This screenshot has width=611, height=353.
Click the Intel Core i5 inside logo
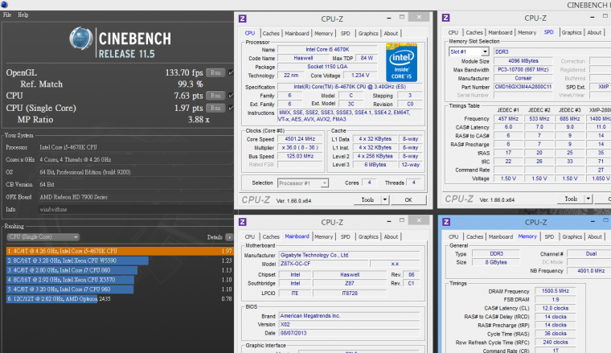click(x=401, y=63)
